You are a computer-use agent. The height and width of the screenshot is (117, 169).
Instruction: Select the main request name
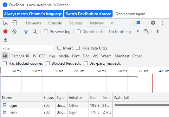tap(13, 112)
